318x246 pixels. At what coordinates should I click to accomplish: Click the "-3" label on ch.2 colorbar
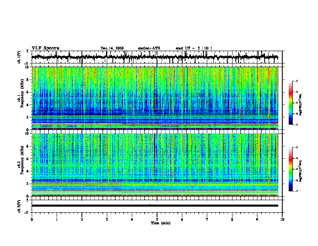coord(296,148)
